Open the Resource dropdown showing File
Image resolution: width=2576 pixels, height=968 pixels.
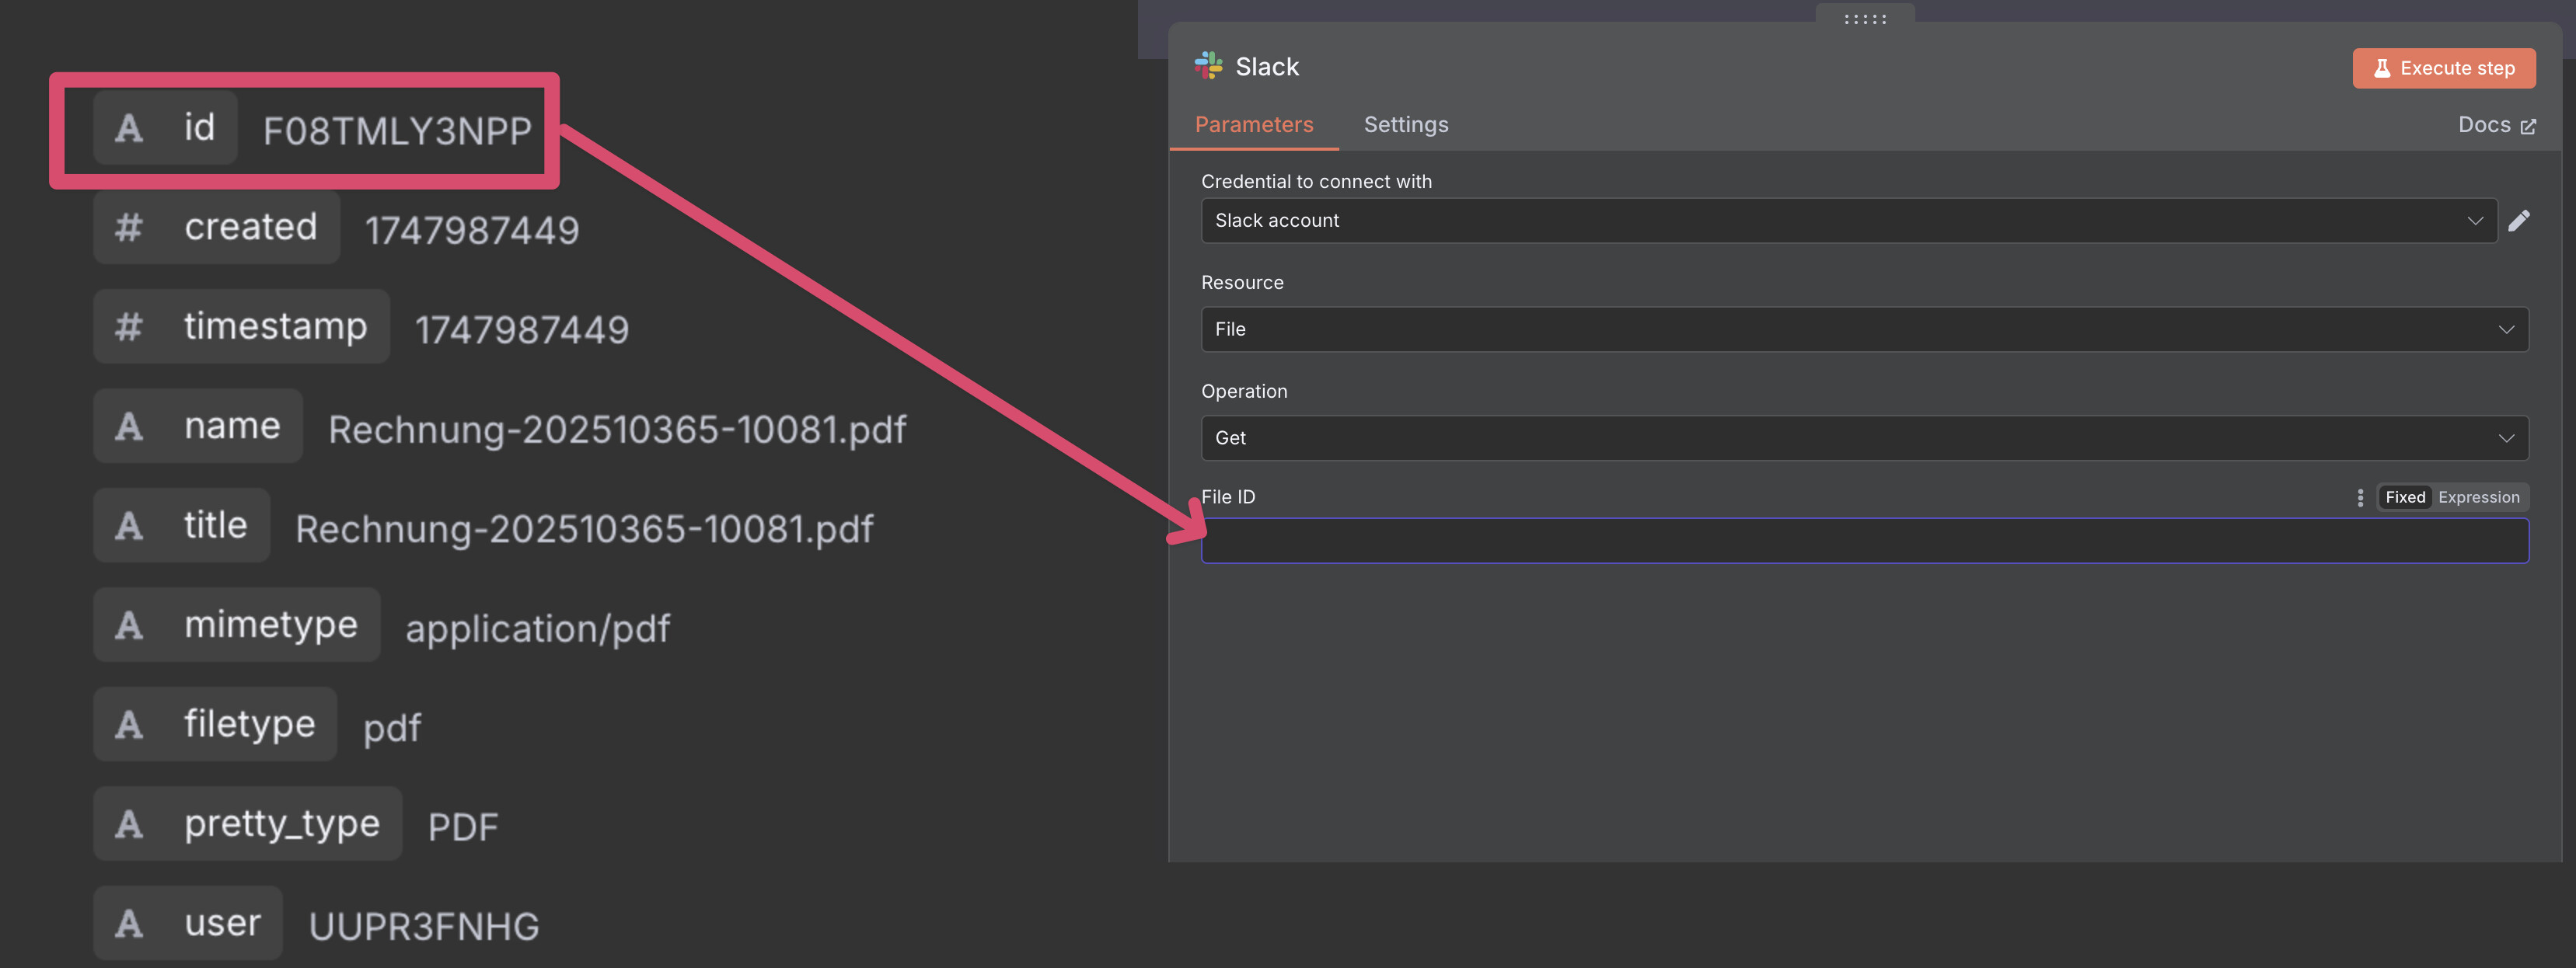tap(1864, 329)
